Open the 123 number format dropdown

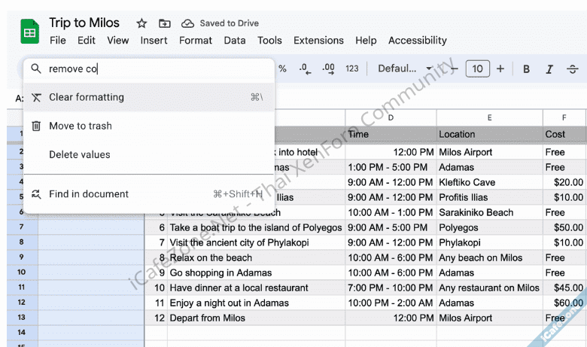351,68
